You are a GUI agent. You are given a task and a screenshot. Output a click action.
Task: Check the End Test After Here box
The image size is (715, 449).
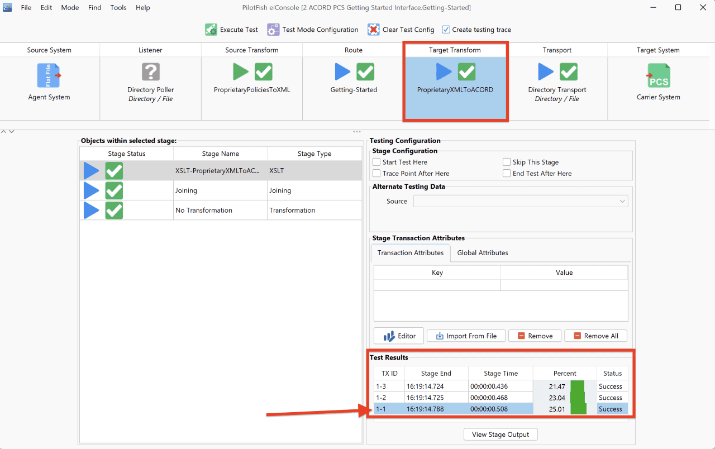[x=507, y=173]
